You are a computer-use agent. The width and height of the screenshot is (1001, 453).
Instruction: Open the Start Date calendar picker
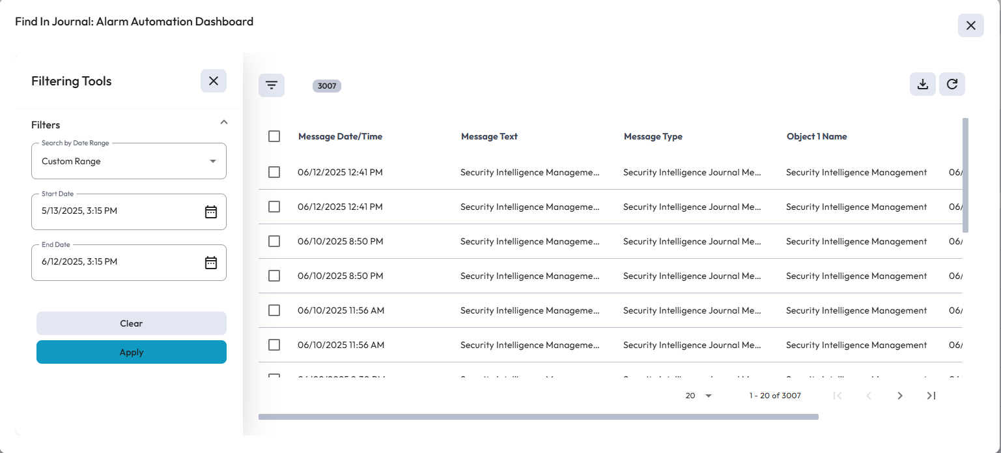(x=211, y=211)
